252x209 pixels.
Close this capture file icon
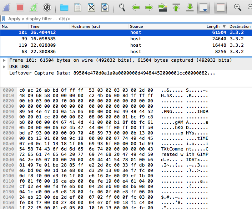[x=91, y=7]
